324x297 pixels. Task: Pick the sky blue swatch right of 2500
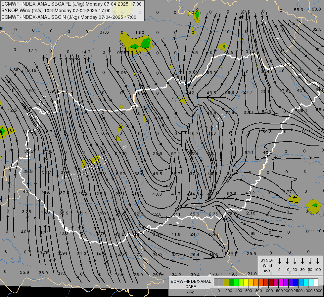301,282
